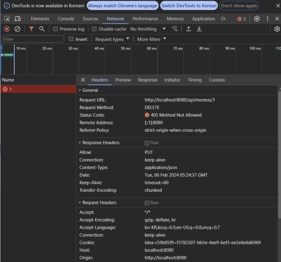Click Switch DevTools to Korean button

(x=189, y=6)
